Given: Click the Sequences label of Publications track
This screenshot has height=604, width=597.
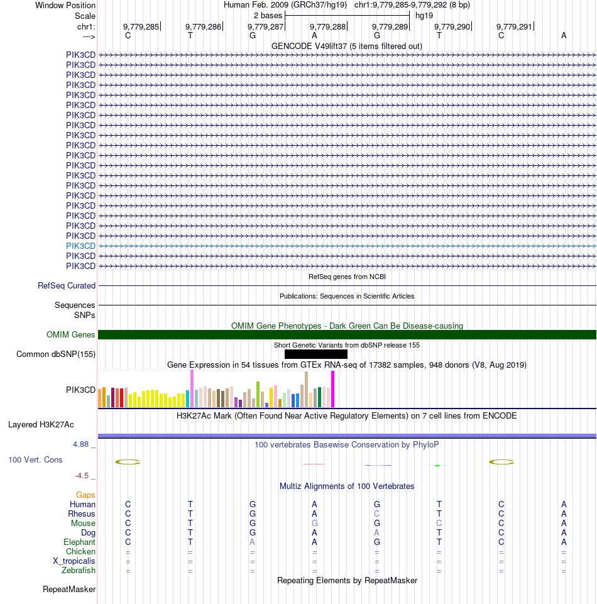Looking at the screenshot, I should [75, 305].
